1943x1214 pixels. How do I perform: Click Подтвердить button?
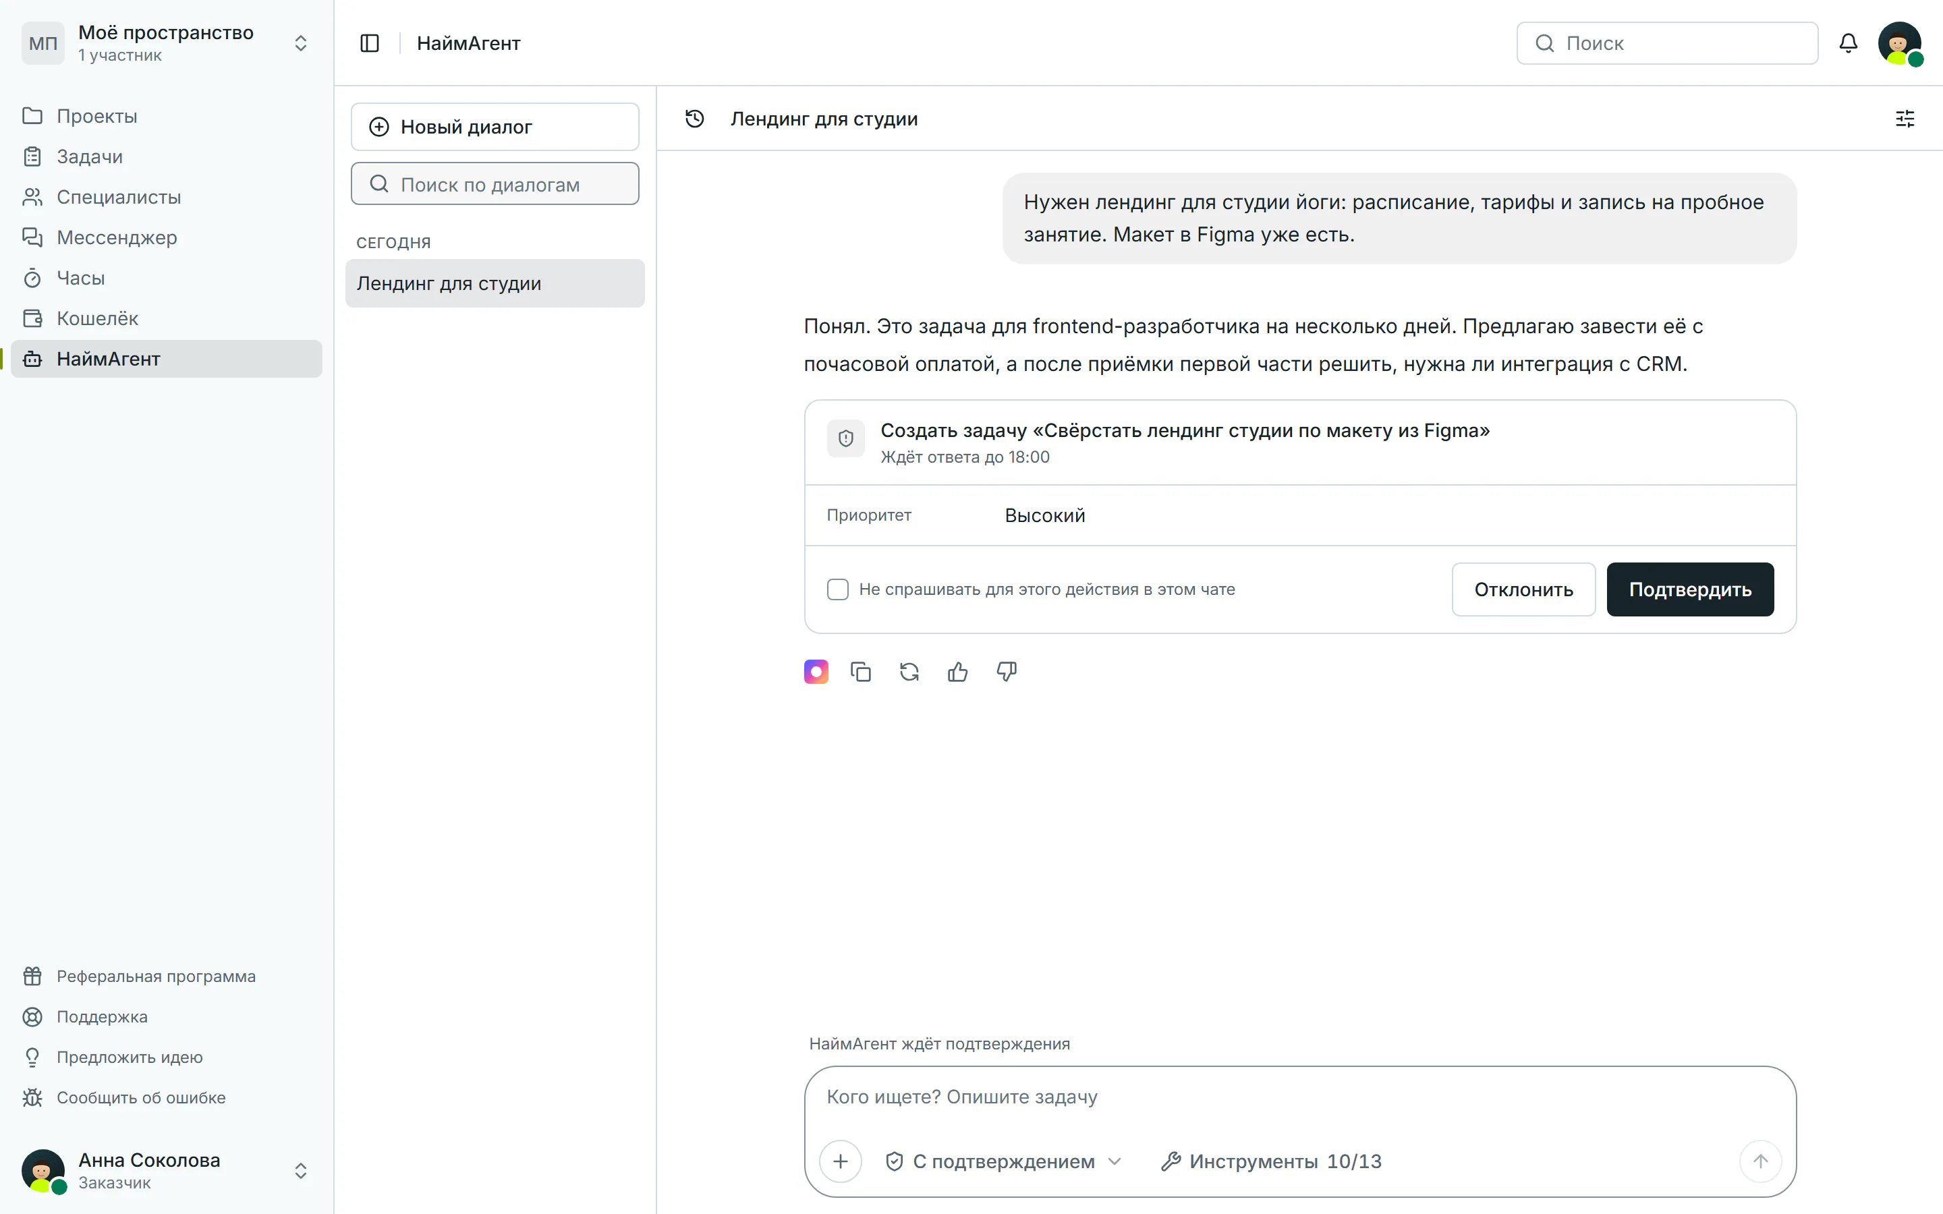[x=1690, y=589]
